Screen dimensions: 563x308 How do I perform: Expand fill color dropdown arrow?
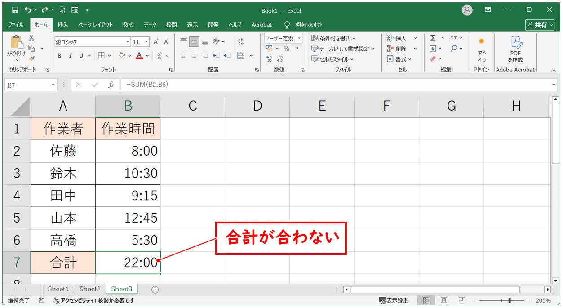click(x=130, y=56)
